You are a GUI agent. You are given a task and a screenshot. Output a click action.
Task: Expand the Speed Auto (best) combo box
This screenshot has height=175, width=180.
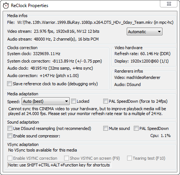(45, 101)
